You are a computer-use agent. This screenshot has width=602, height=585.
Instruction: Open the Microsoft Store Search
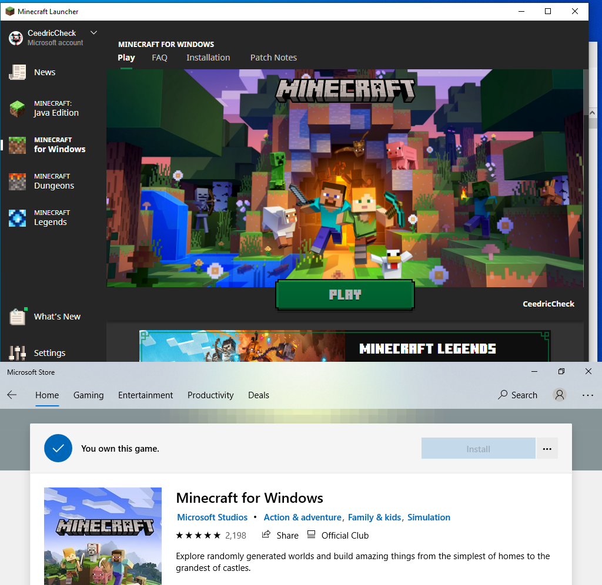(x=517, y=395)
